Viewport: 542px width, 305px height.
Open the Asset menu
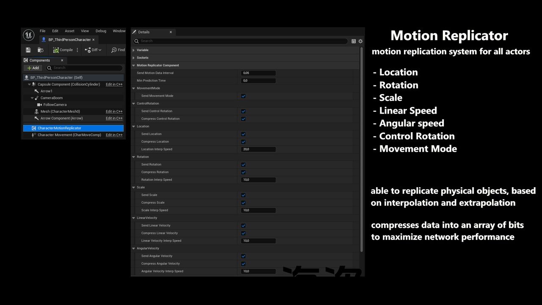click(x=69, y=31)
